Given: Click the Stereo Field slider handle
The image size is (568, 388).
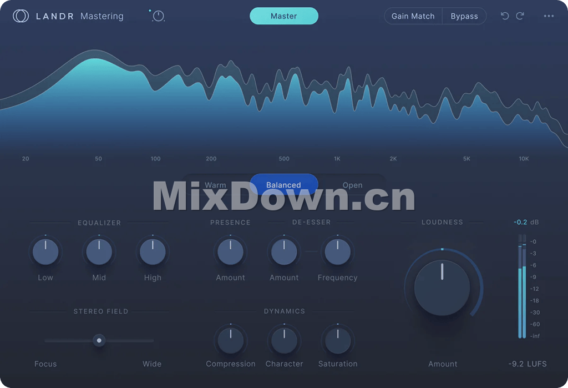Looking at the screenshot, I should click(x=99, y=340).
